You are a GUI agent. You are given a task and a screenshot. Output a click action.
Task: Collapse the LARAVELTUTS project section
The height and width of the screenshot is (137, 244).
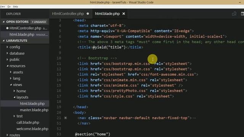pos(3,41)
